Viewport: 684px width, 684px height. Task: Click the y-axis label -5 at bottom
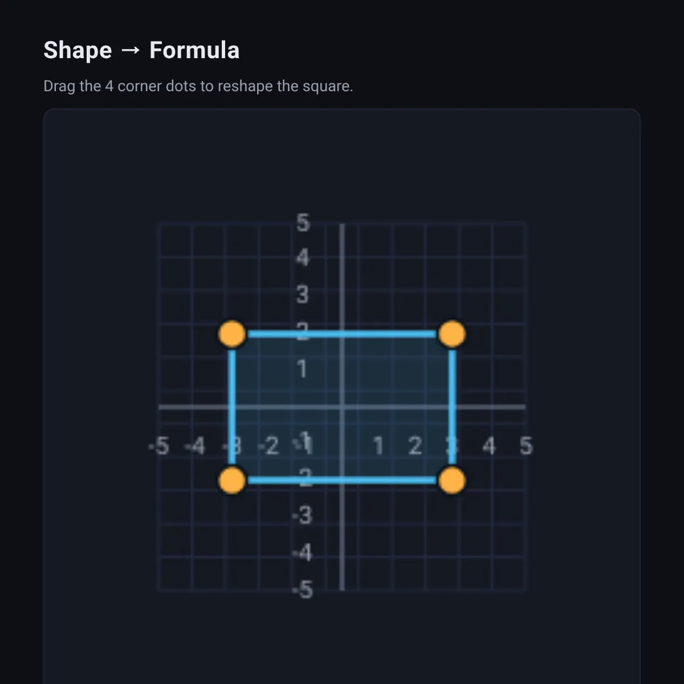pos(303,590)
